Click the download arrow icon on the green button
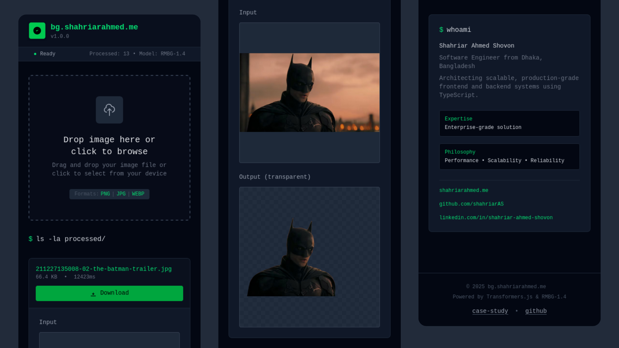Screen dimensions: 619x348 [93, 294]
